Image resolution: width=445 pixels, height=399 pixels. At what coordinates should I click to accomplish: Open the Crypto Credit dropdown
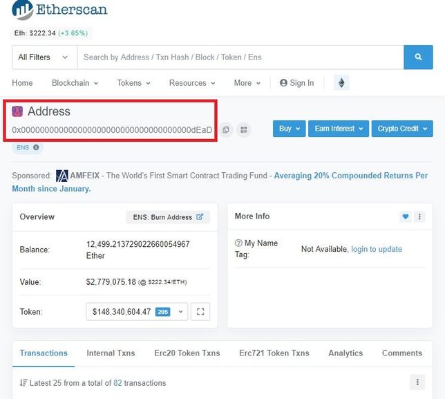point(402,129)
